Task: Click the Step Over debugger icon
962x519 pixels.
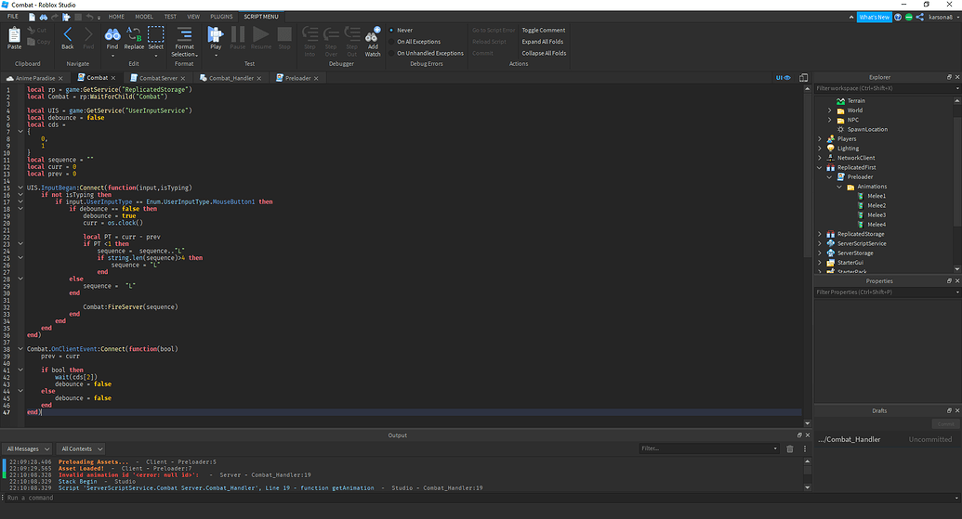Action: coord(331,33)
